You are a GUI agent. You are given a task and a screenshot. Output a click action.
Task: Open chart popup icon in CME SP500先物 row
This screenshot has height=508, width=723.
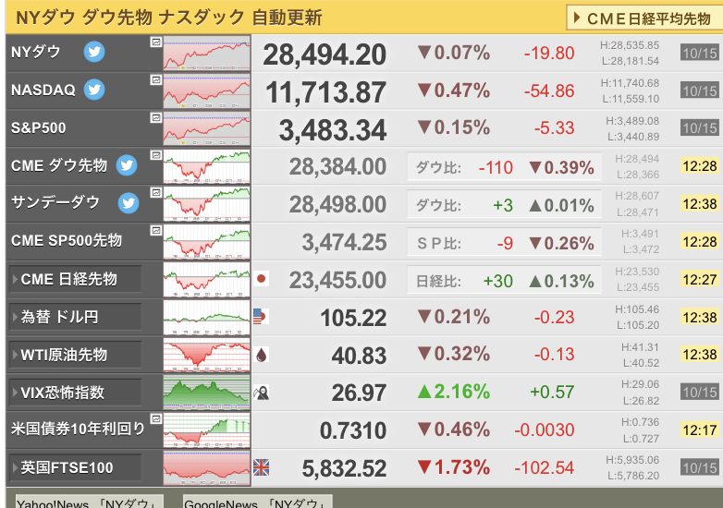coord(156,230)
